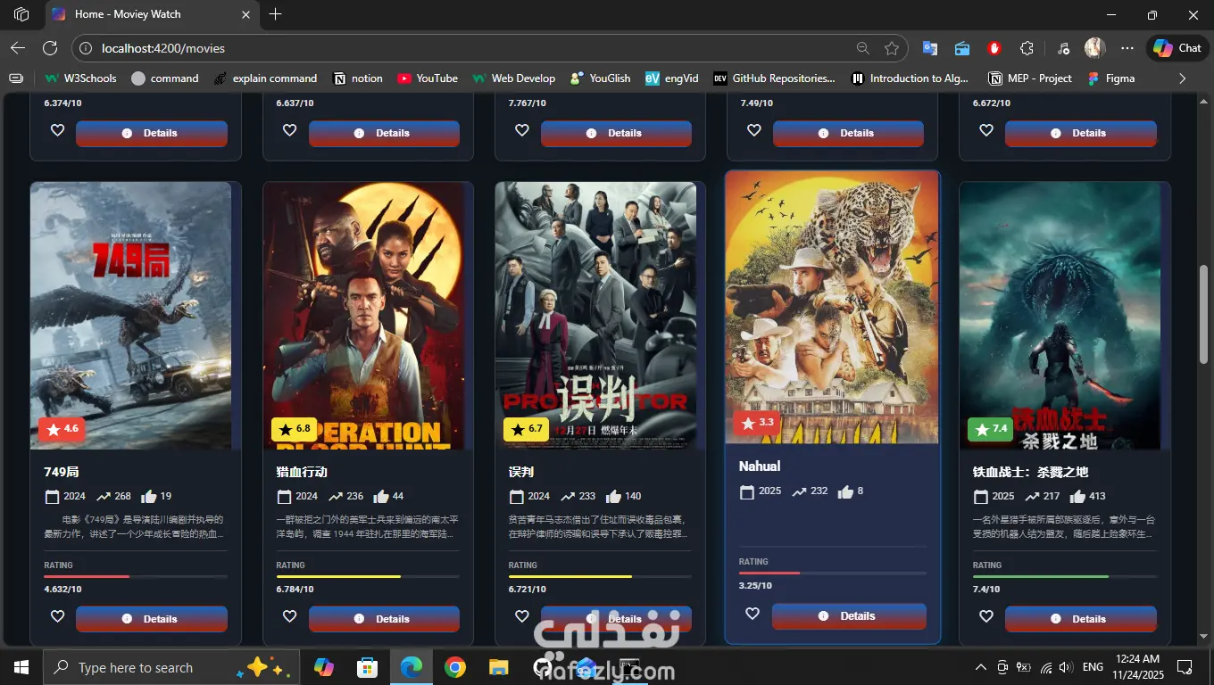Open Microsoft Store from the taskbar
1214x685 pixels.
[x=367, y=667]
